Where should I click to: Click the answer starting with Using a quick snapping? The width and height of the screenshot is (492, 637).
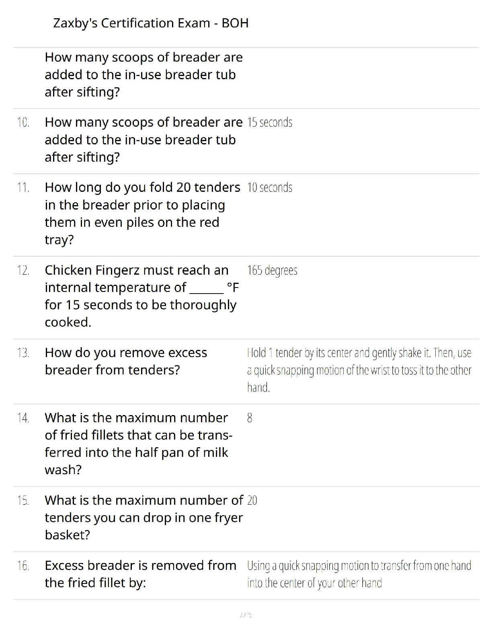[359, 574]
